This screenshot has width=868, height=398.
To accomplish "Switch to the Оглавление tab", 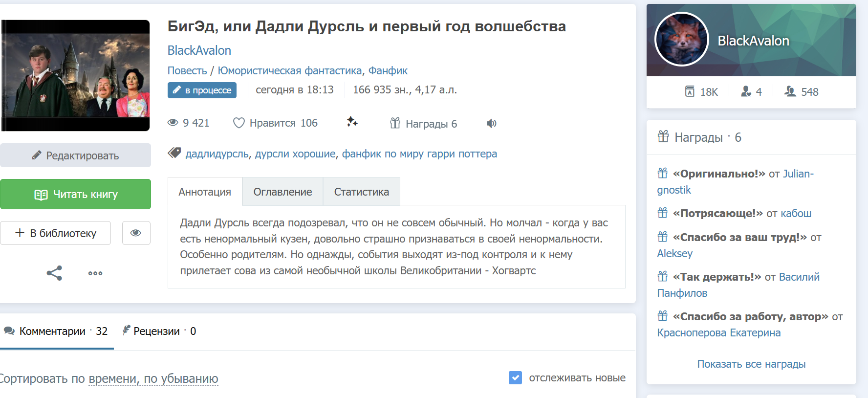I will pyautogui.click(x=282, y=192).
